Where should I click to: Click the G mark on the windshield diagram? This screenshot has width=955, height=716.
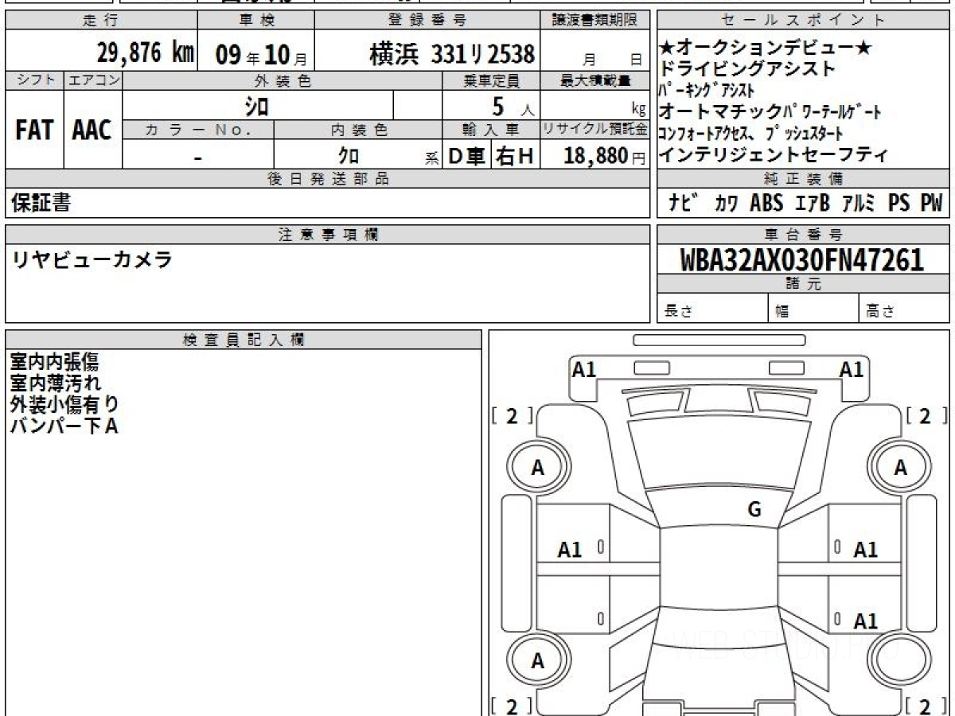click(754, 510)
